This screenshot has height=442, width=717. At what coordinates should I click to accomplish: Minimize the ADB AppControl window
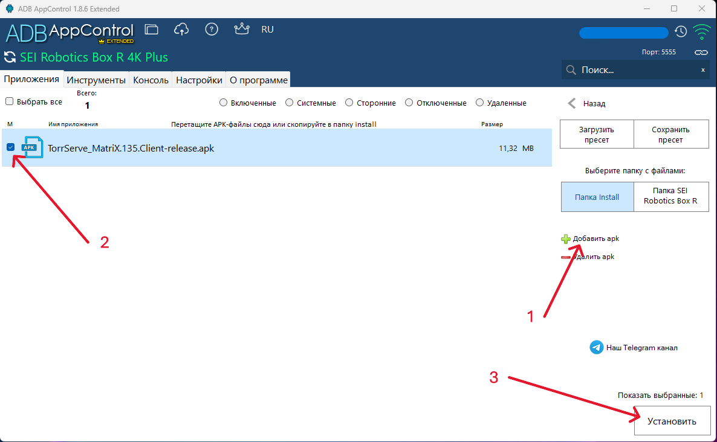(647, 8)
